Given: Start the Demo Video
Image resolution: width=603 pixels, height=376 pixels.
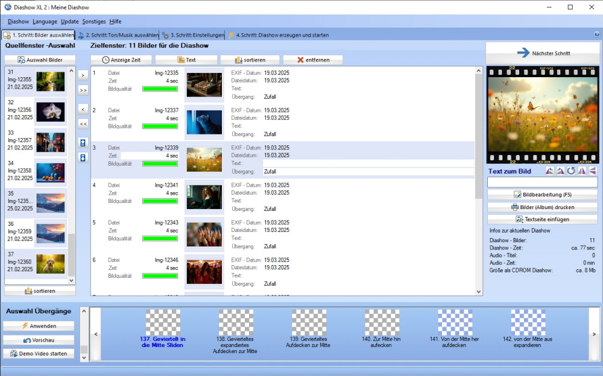Looking at the screenshot, I should [x=39, y=353].
